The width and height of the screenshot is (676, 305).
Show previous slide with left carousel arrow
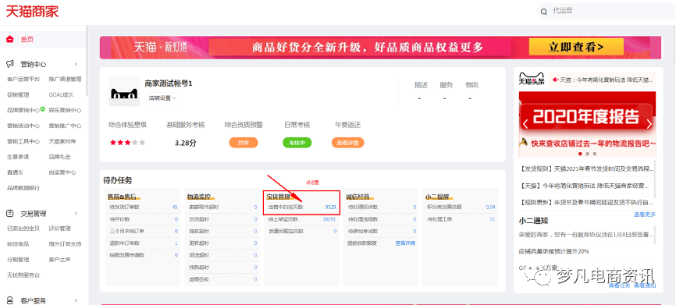pos(525,125)
